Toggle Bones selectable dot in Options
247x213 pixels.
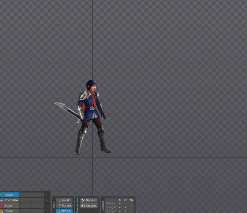click(x=120, y=203)
